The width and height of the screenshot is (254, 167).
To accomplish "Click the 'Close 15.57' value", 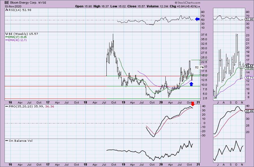I will pos(136,6).
